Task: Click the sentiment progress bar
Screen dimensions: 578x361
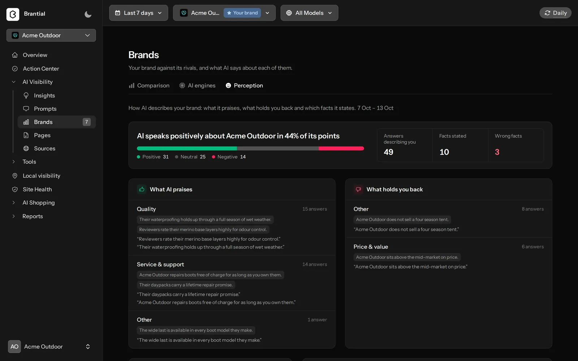Action: pos(250,148)
